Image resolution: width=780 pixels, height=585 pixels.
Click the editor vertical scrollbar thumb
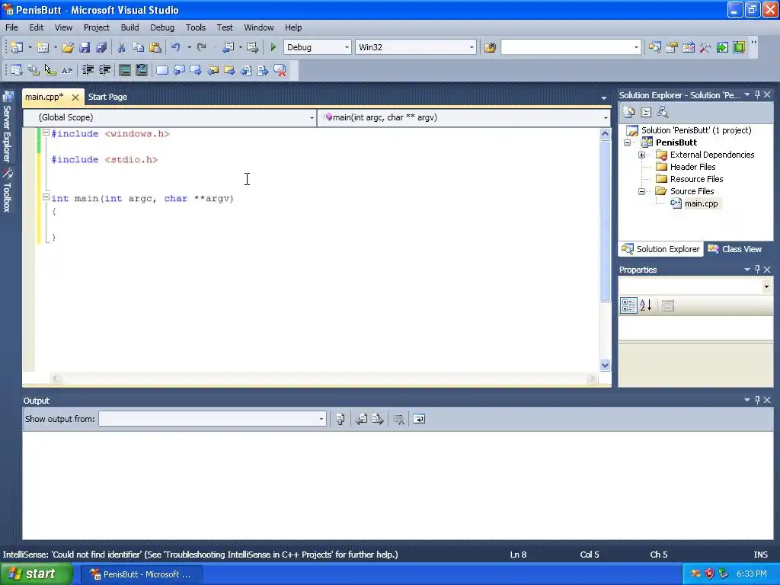[x=605, y=222]
